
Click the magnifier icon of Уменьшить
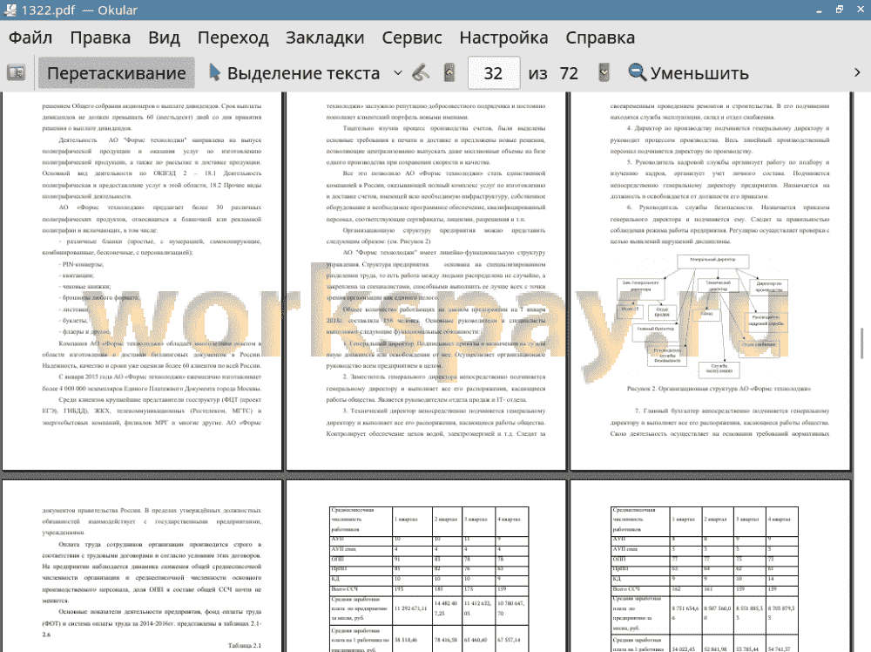[638, 73]
